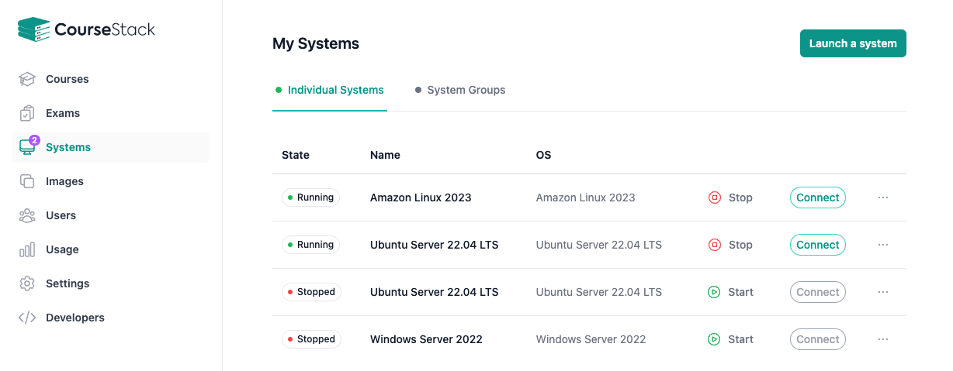Go to Exams in the sidebar
Image resolution: width=953 pixels, height=371 pixels.
pyautogui.click(x=111, y=113)
